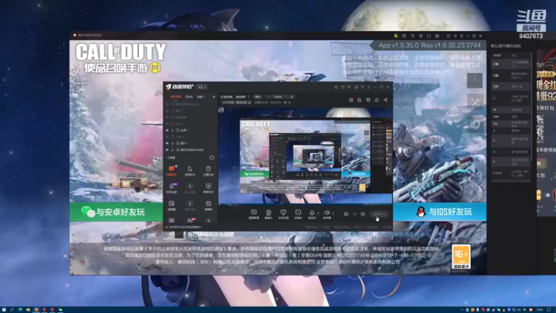The width and height of the screenshot is (556, 313).
Task: Open the picture-frame tool in toolbox third row
Action: point(172,204)
